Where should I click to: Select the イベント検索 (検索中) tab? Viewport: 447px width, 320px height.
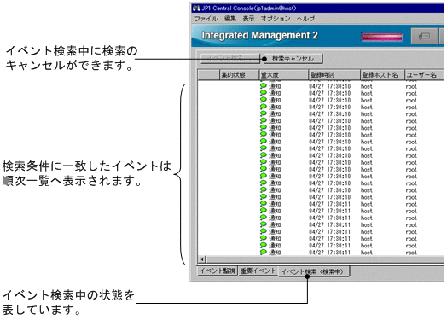[x=314, y=271]
